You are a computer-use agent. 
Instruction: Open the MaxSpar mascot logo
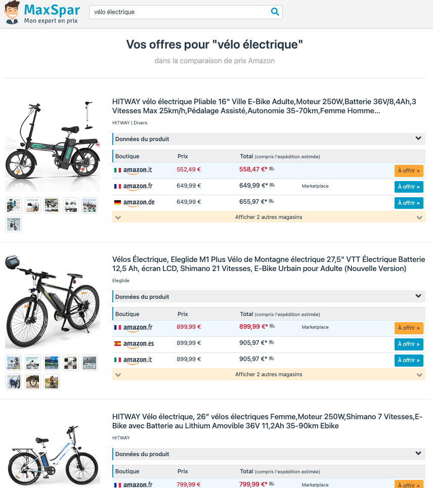12,13
